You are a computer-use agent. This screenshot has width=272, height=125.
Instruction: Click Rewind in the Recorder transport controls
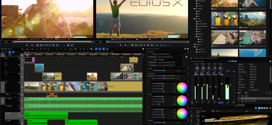click(x=136, y=45)
